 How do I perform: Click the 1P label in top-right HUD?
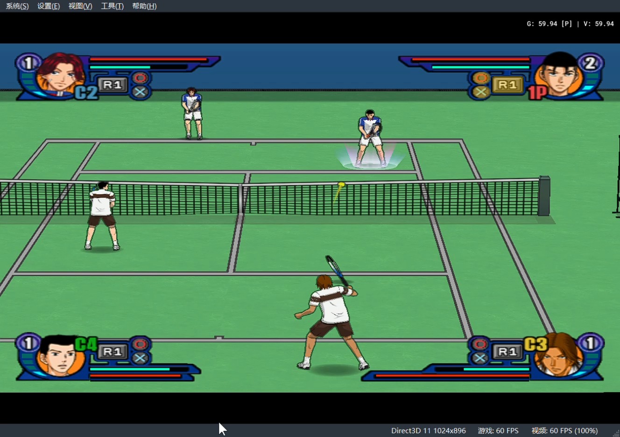point(537,92)
